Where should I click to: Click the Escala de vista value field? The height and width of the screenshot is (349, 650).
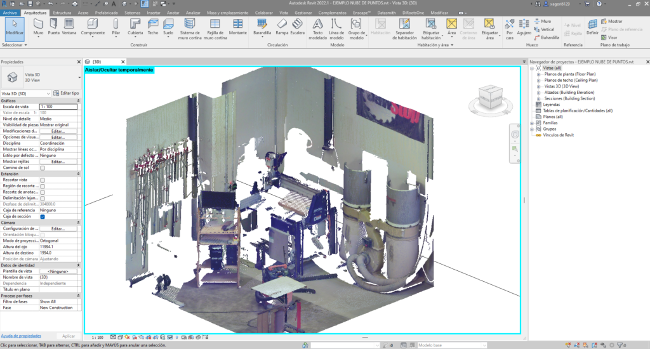click(x=58, y=107)
